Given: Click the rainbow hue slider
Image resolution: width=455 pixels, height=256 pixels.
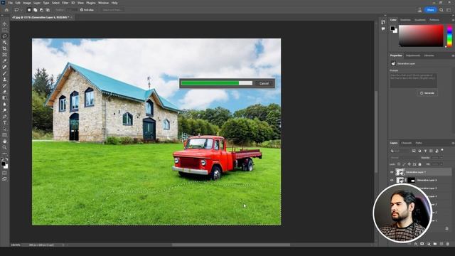Looking at the screenshot, I should [449, 36].
